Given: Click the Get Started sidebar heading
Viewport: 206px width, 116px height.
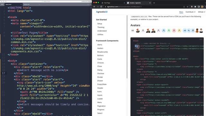Looking at the screenshot, I should tap(101, 20).
